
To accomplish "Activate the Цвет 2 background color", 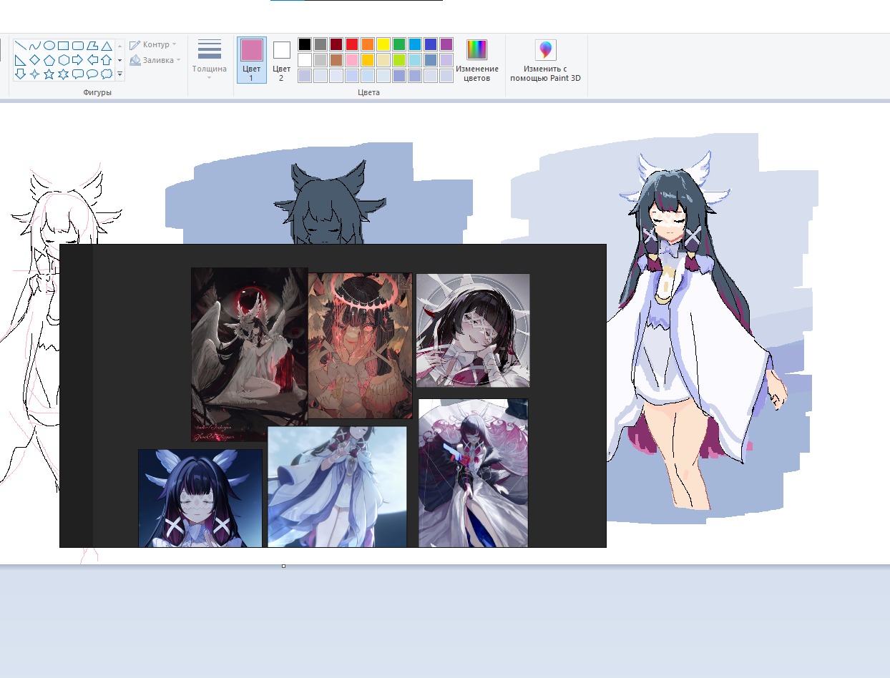I will [281, 60].
